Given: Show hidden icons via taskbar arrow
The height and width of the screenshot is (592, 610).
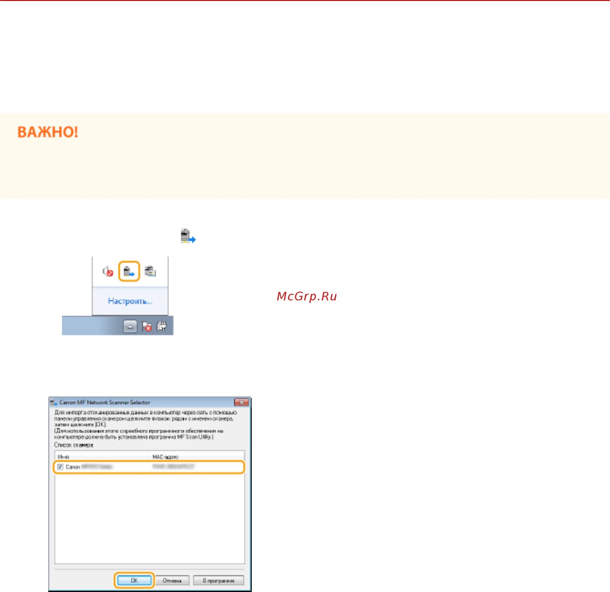Looking at the screenshot, I should tap(130, 327).
